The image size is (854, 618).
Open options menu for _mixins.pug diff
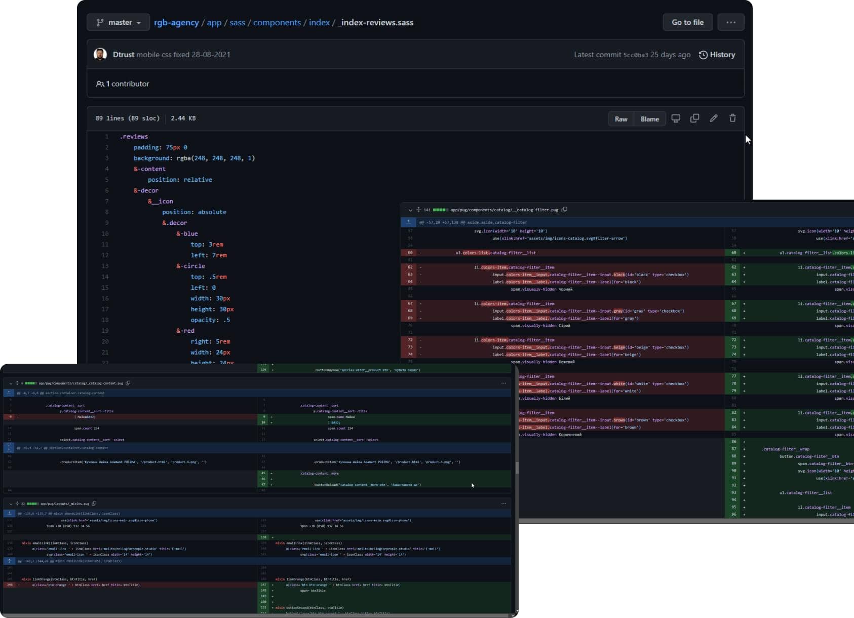(x=503, y=504)
